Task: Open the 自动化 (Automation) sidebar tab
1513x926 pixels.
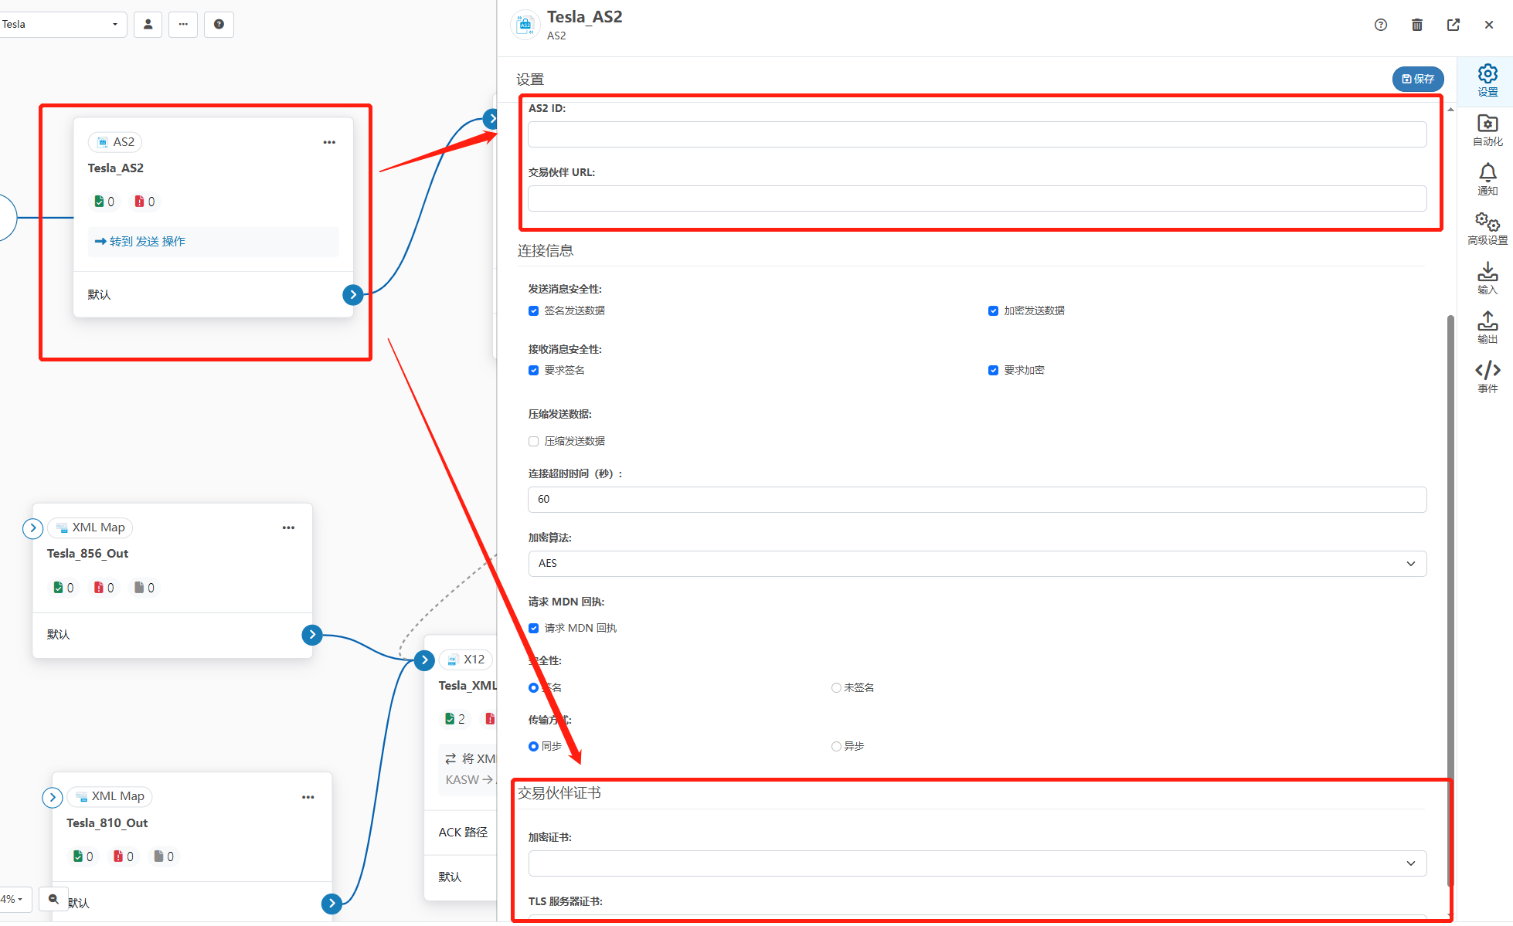Action: [1487, 130]
